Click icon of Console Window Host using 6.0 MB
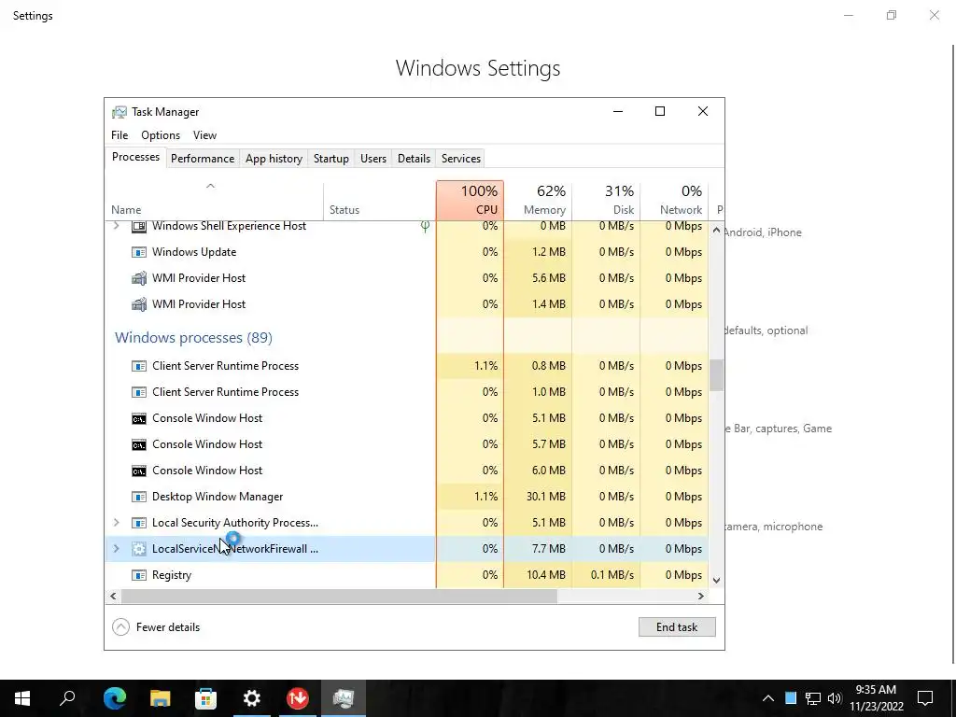This screenshot has width=956, height=717. pyautogui.click(x=139, y=471)
